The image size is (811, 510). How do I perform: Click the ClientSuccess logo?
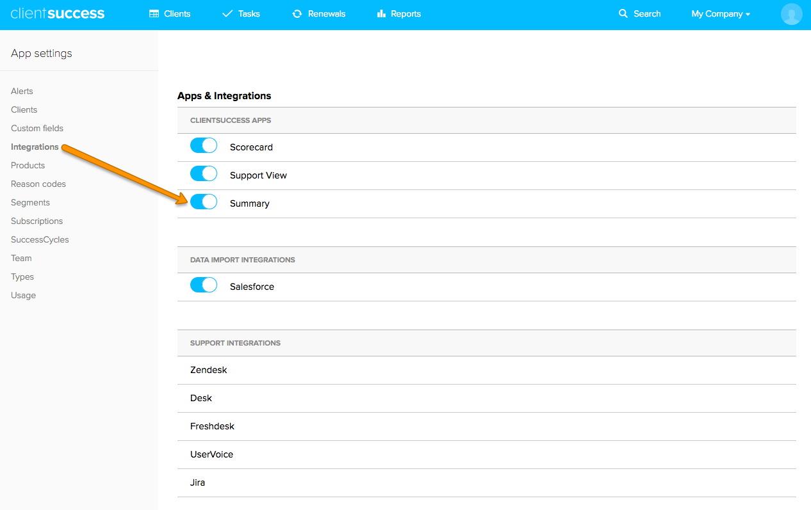tap(58, 13)
